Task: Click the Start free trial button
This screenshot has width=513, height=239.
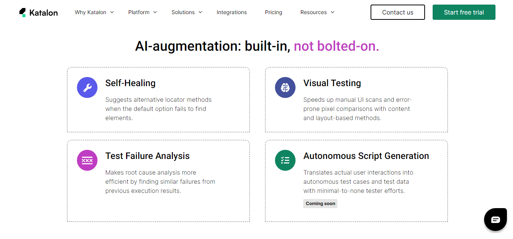Action: click(x=464, y=12)
